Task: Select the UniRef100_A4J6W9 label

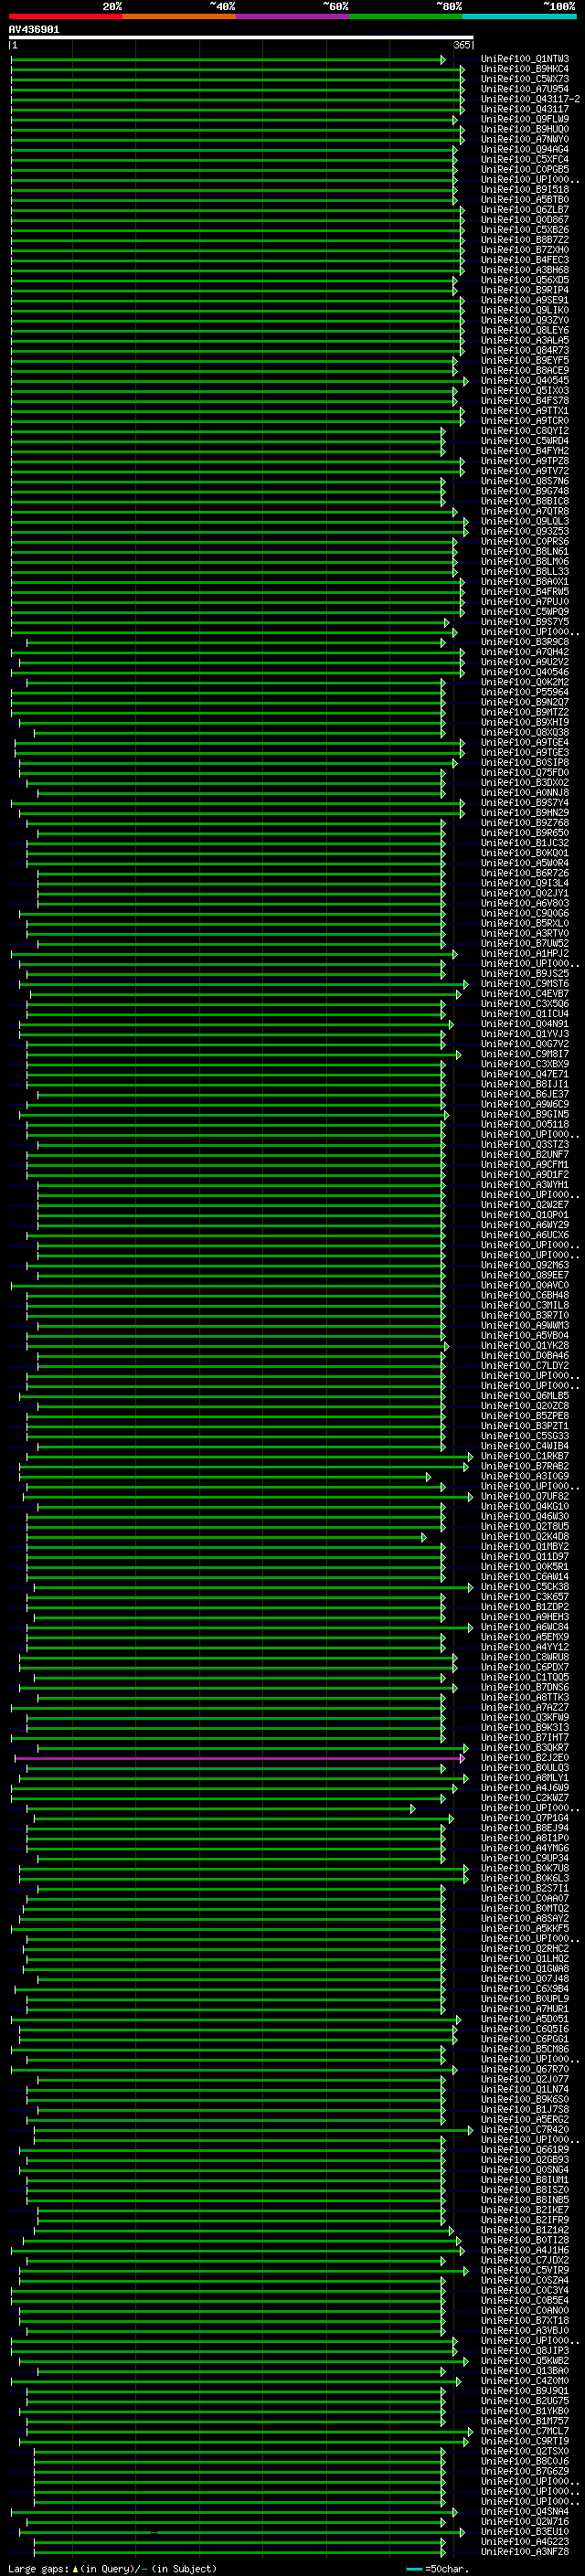Action: click(x=525, y=1788)
